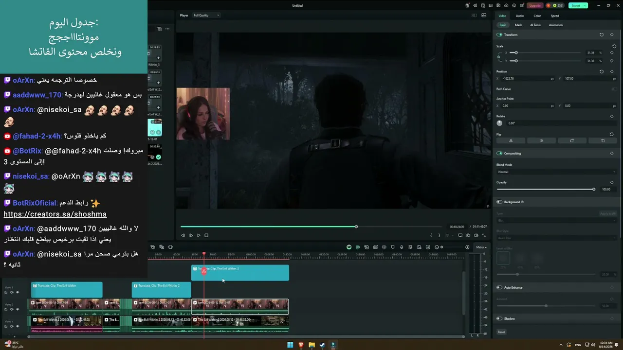Add a keyframe for Transform
Screen dimensions: 623x350
[x=612, y=35]
